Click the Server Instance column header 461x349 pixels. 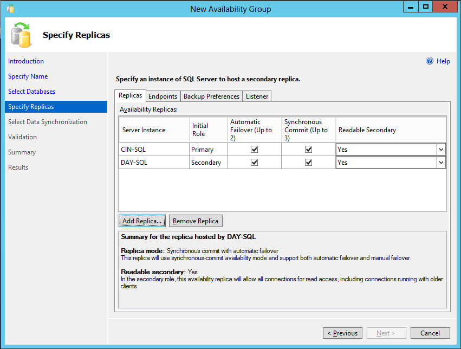click(154, 130)
